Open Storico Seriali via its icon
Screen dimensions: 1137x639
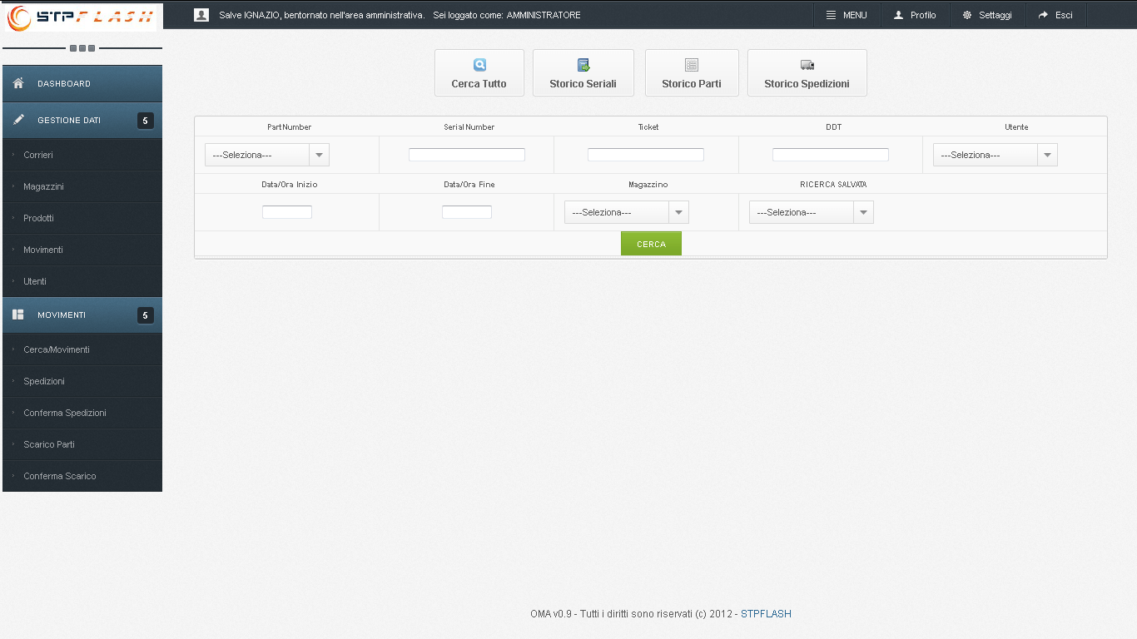point(583,65)
